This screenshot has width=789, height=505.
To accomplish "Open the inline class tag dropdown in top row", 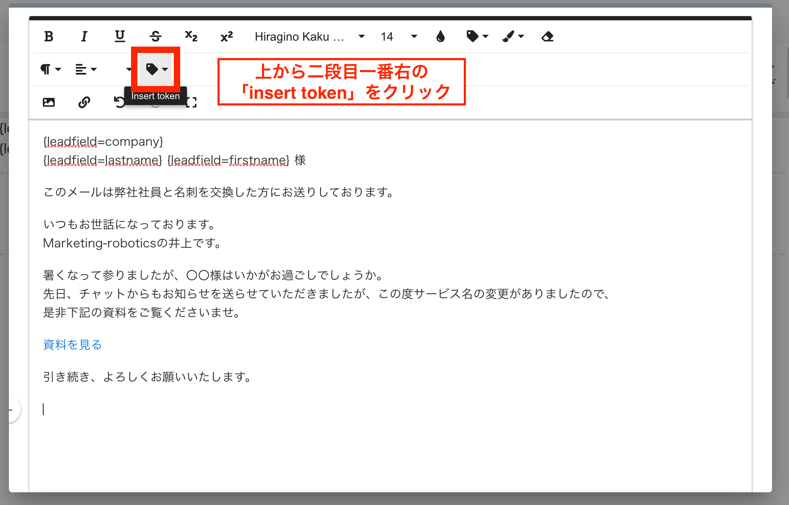I will 477,36.
